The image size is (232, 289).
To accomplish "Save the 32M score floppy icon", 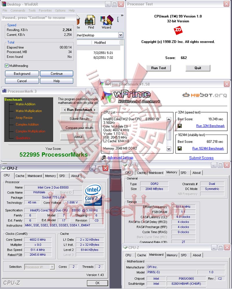I will click(x=180, y=126).
